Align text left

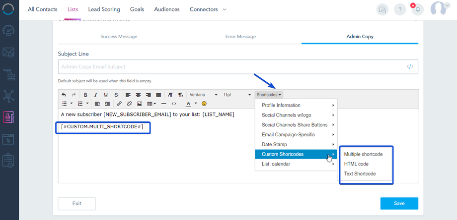(x=128, y=95)
